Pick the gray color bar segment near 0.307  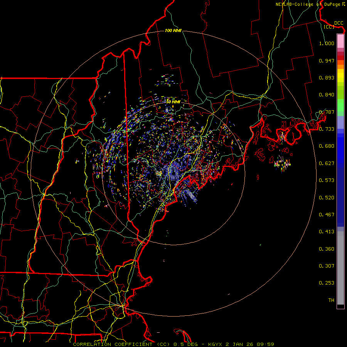click(x=340, y=268)
